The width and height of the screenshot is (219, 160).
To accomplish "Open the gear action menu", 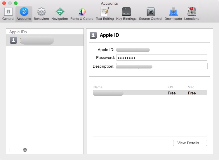I will pos(25,150).
